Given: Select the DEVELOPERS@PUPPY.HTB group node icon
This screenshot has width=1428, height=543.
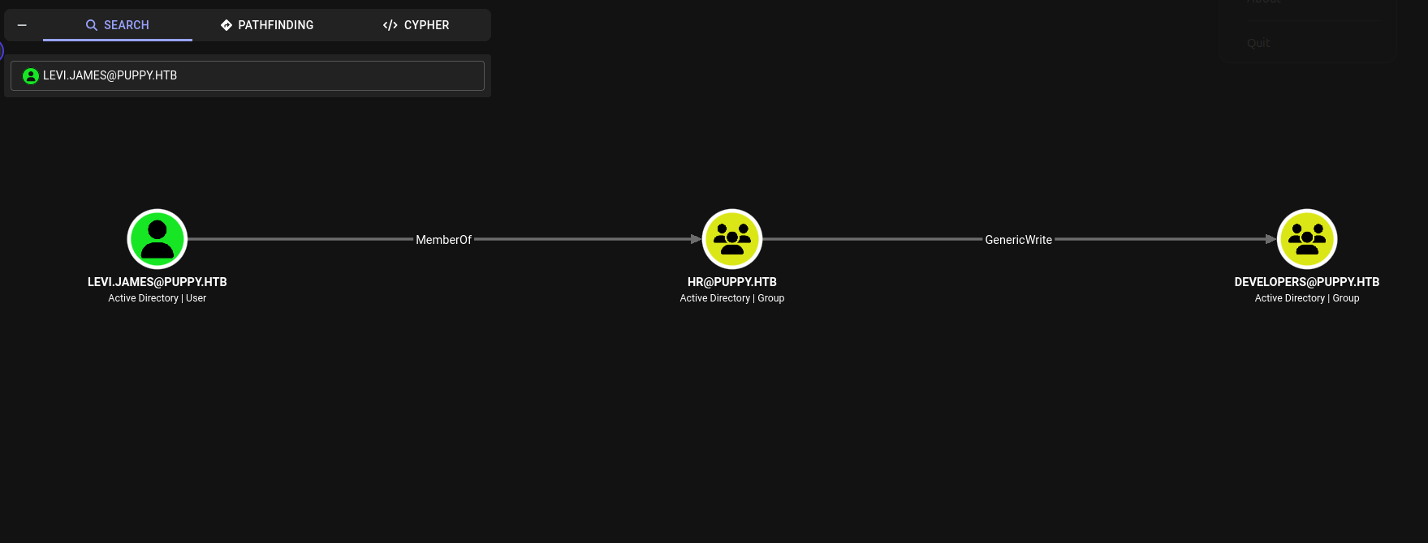Looking at the screenshot, I should coord(1307,239).
